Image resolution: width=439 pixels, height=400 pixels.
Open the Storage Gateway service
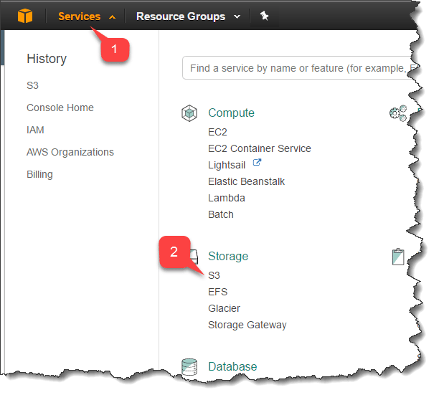(247, 325)
